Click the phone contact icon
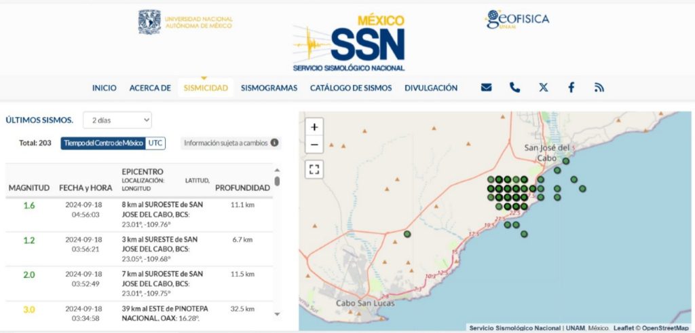The image size is (695, 333). click(514, 88)
